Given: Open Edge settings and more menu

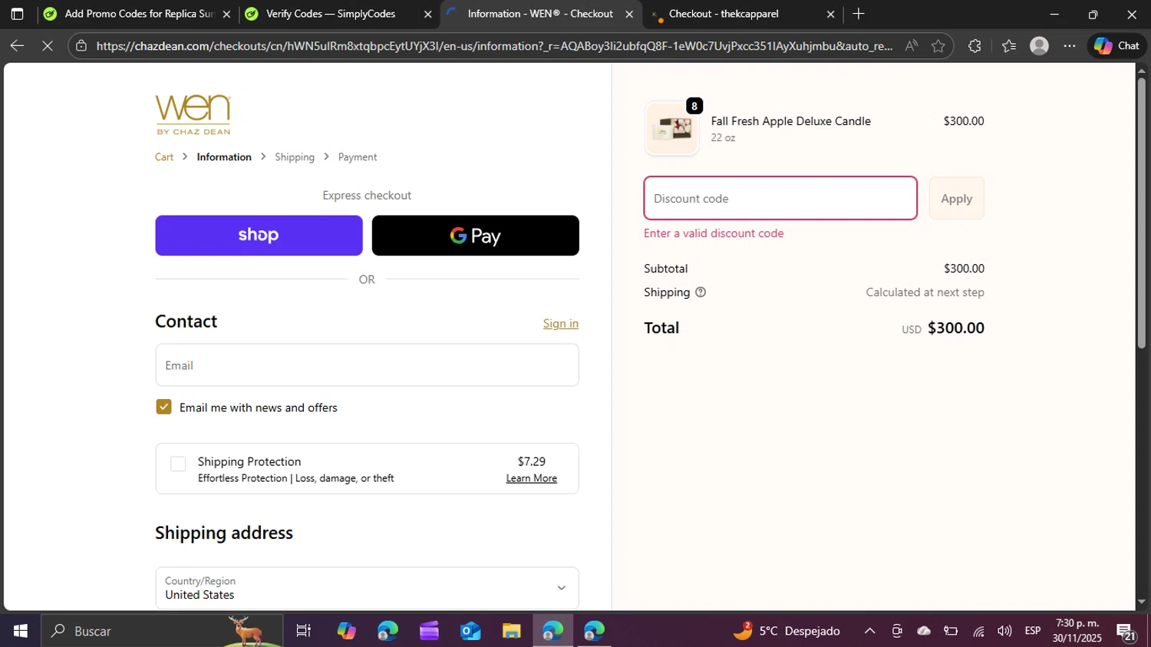Looking at the screenshot, I should click(x=1070, y=46).
